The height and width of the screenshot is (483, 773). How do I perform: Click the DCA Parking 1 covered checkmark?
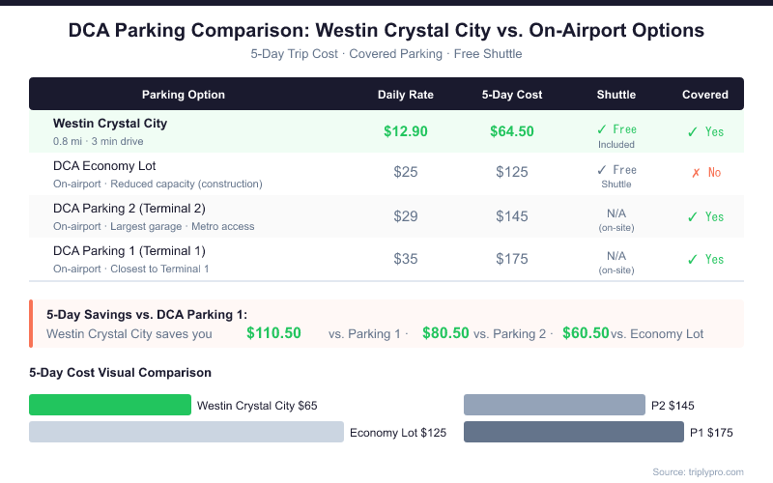pos(692,259)
